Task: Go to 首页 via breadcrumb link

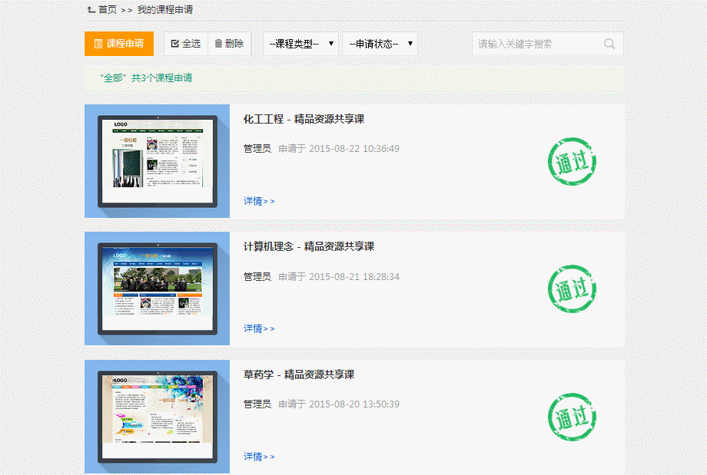Action: click(x=108, y=10)
